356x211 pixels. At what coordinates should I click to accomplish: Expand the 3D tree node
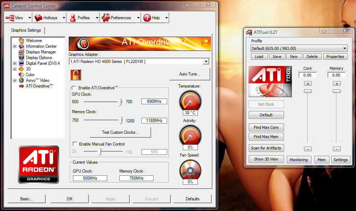pos(15,69)
